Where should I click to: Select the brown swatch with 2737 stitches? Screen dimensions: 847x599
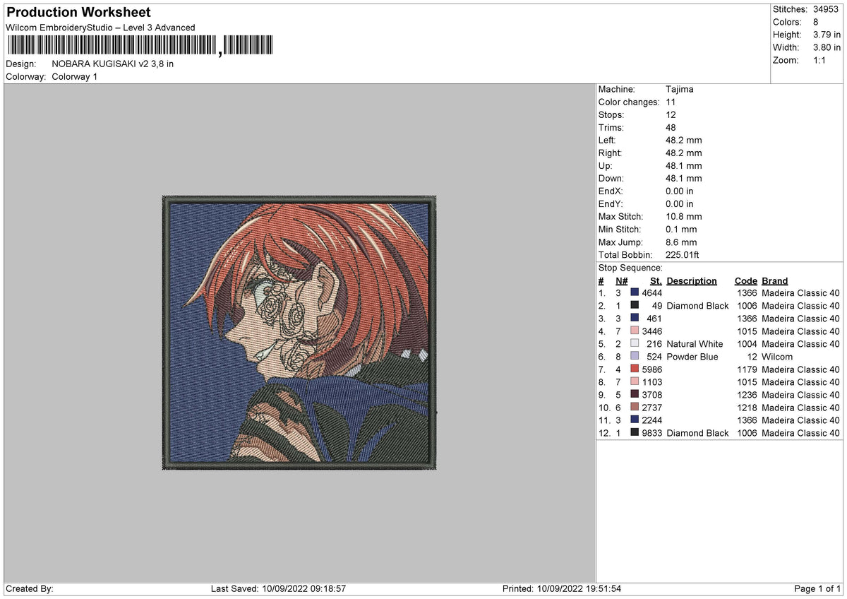(635, 408)
